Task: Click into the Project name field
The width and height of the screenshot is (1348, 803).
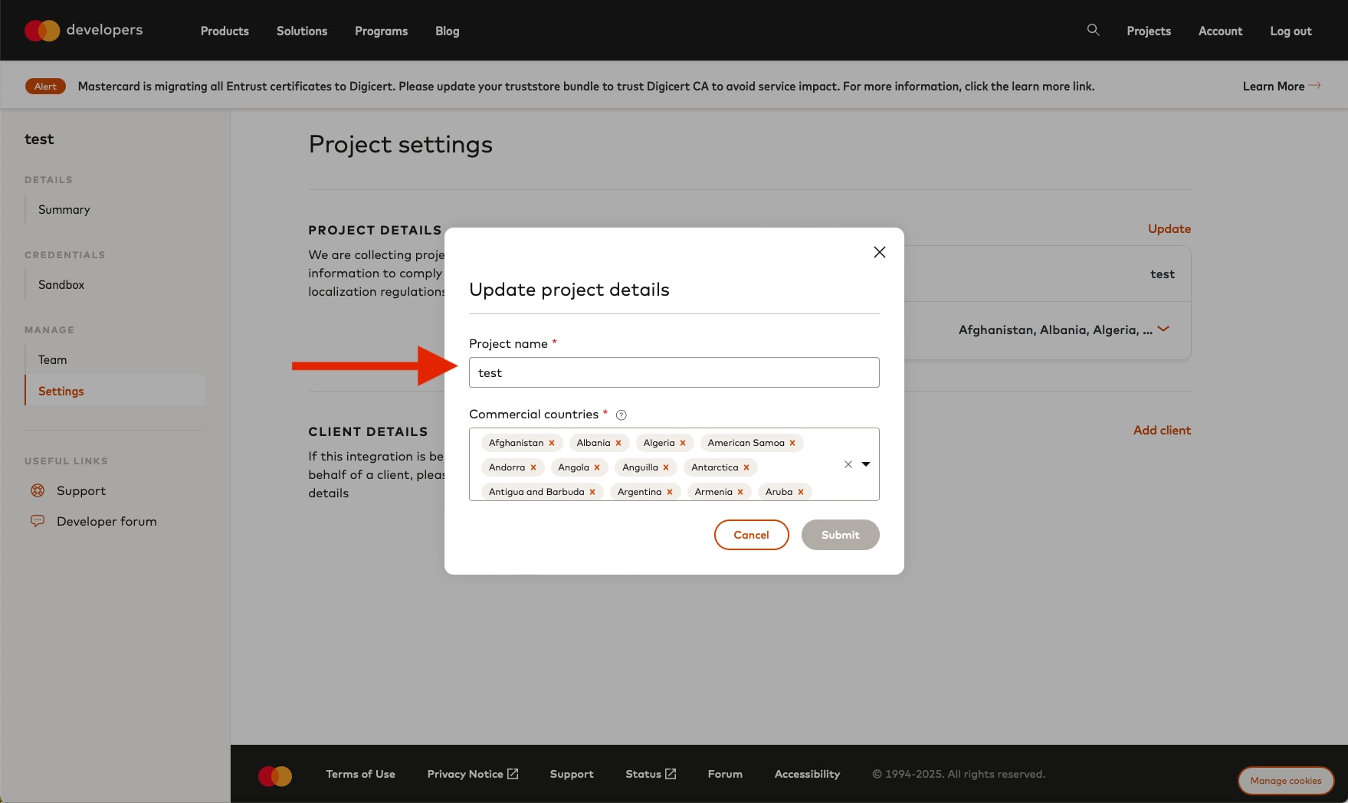Action: [x=674, y=372]
